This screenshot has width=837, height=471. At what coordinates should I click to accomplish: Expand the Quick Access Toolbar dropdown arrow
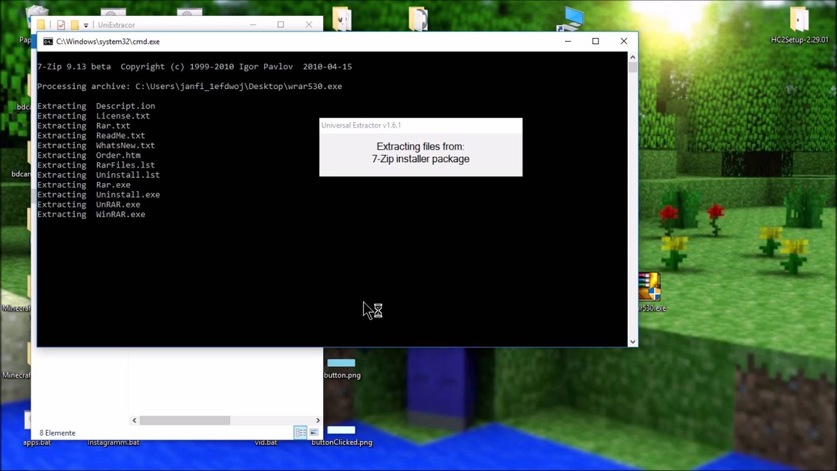(86, 26)
